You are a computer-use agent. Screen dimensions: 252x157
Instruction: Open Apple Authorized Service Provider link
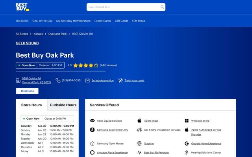(206, 132)
